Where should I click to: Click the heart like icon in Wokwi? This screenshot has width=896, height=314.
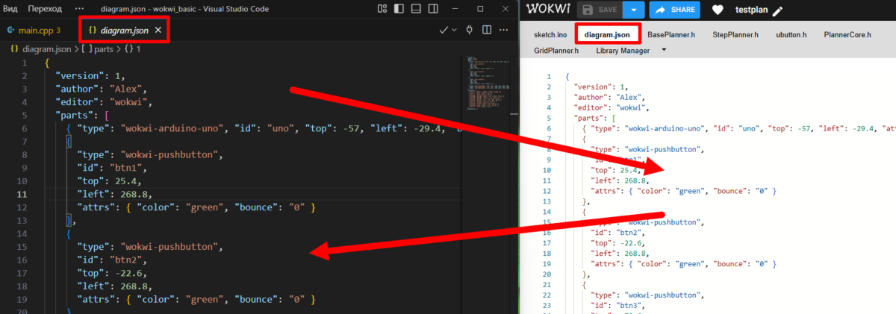718,10
